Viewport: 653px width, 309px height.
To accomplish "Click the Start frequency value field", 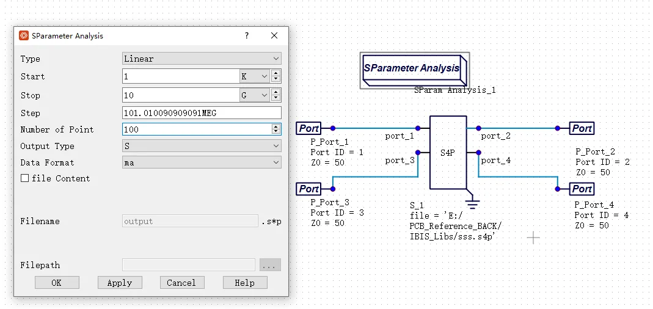I will tap(181, 76).
